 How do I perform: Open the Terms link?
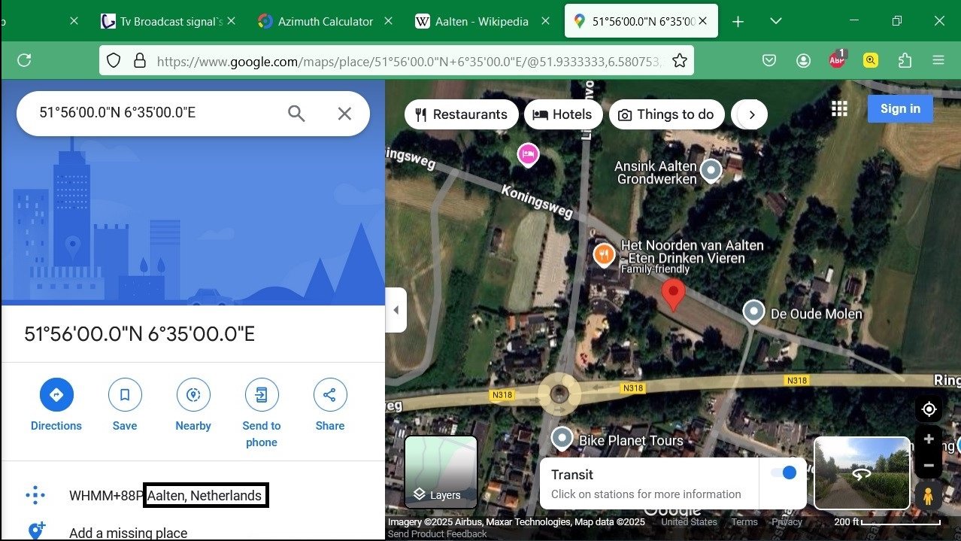click(744, 522)
